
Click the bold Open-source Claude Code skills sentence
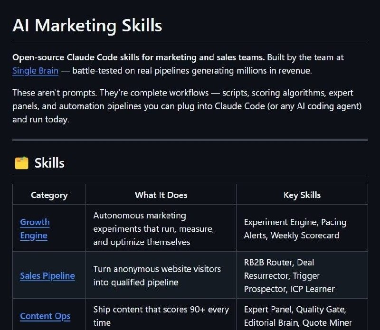(138, 57)
